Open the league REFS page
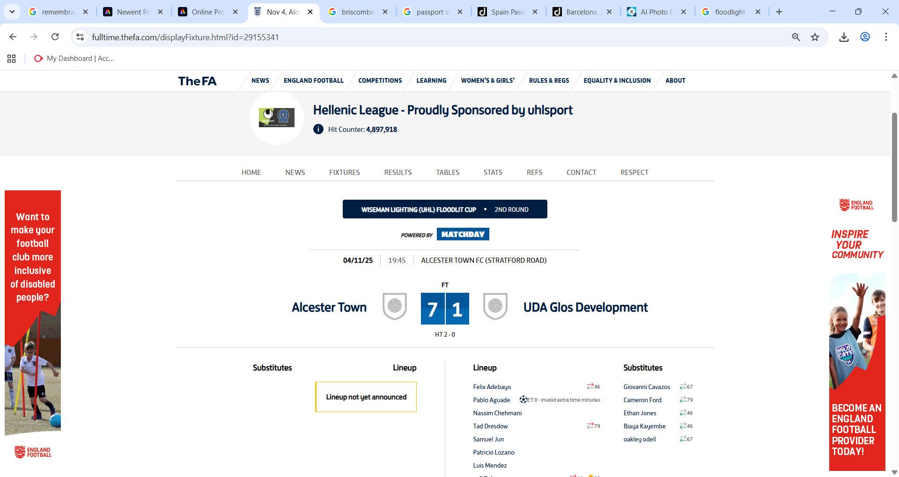The image size is (899, 477). tap(535, 173)
